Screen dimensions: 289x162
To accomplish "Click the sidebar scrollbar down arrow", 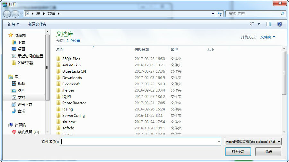I will 48,132.
